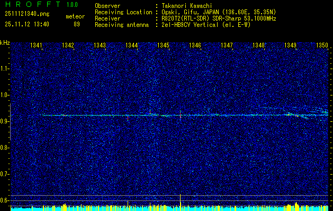This screenshot has width=333, height=211.
Task: Click frequency label 0.7 kHz
Action: pos(4,174)
